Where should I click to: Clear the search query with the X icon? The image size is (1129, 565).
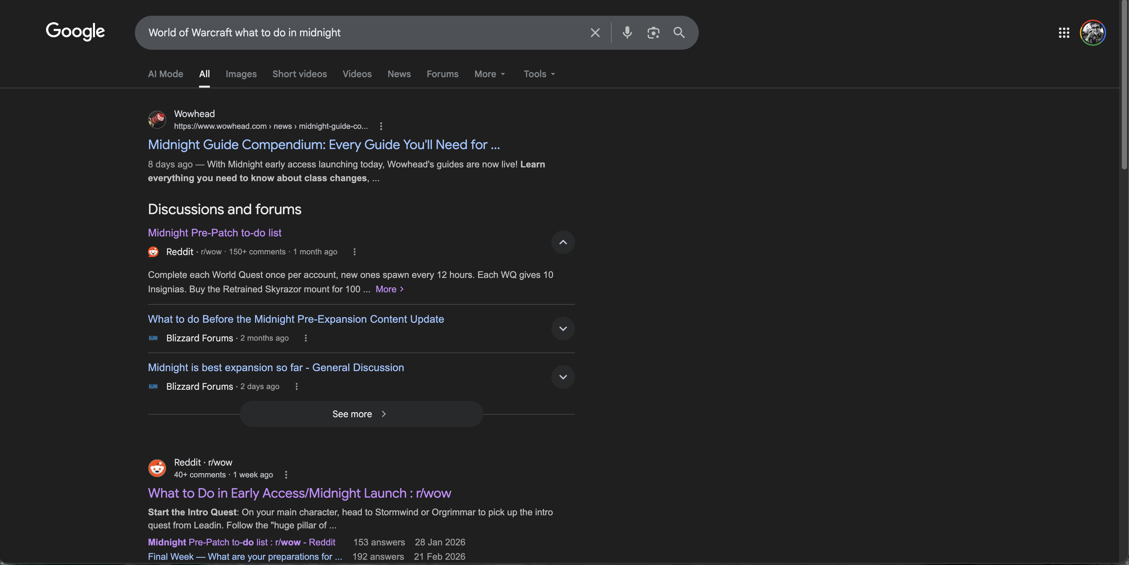point(595,32)
